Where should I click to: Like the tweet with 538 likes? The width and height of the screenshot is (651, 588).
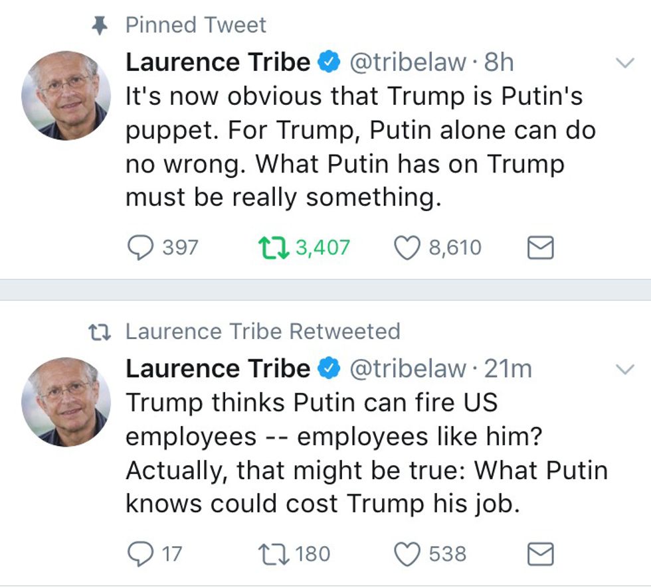[x=408, y=553]
